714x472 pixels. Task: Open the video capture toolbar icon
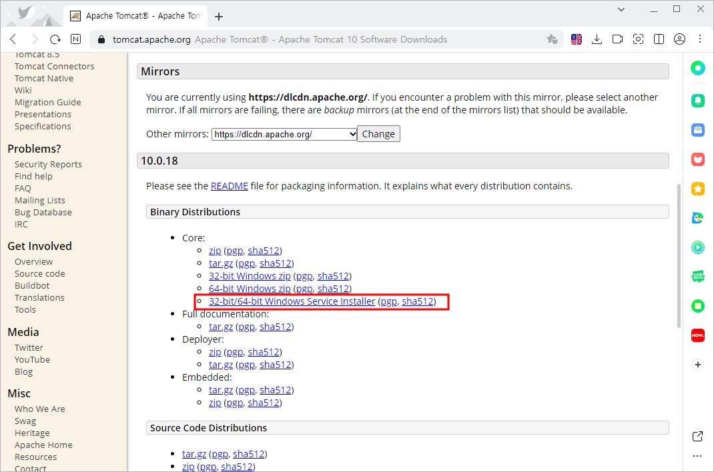point(617,39)
